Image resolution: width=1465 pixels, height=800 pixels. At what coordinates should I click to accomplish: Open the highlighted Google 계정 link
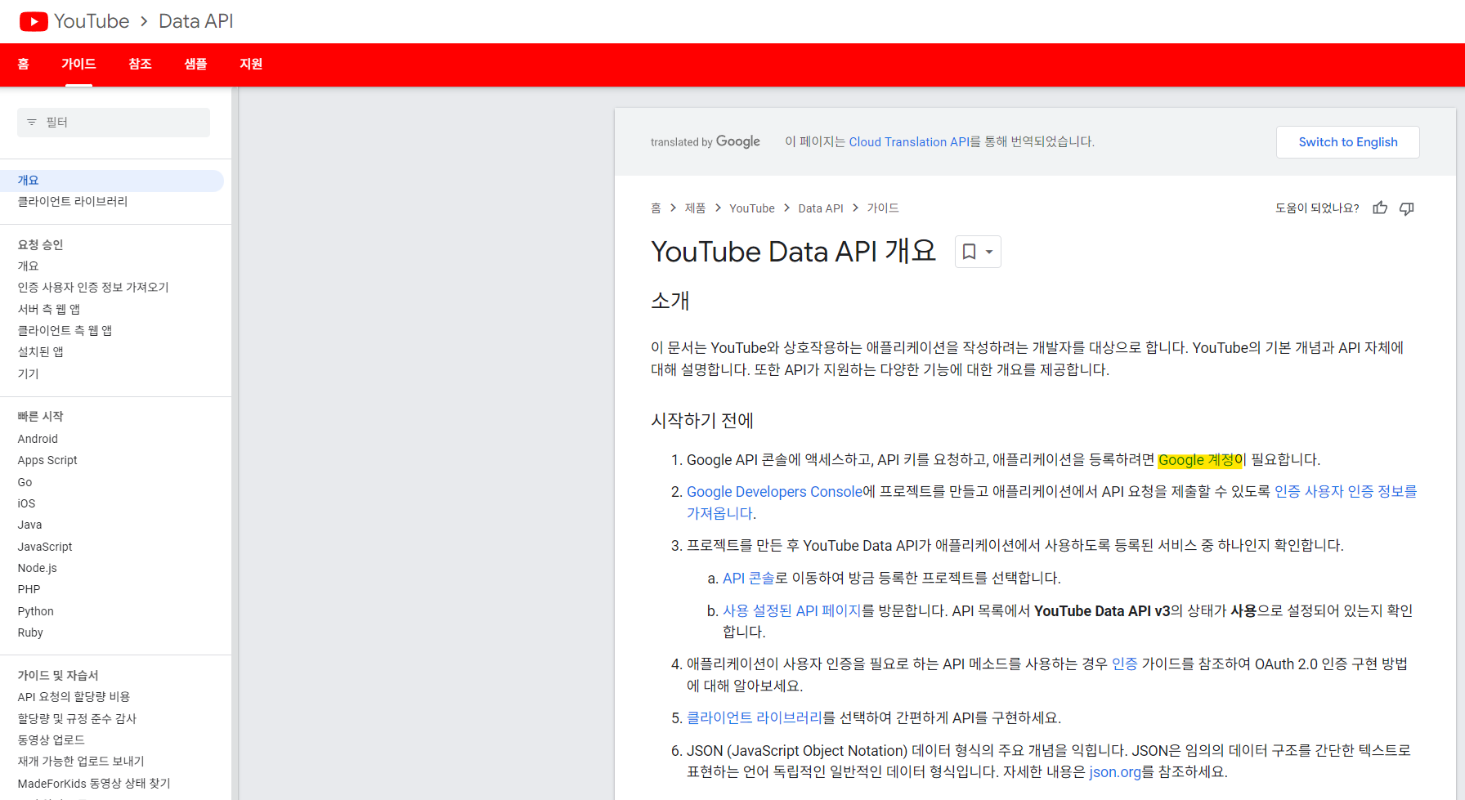coord(1200,460)
